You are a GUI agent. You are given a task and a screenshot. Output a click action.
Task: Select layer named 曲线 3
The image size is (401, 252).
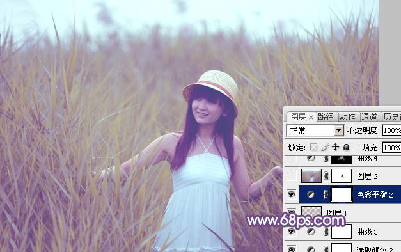click(367, 232)
